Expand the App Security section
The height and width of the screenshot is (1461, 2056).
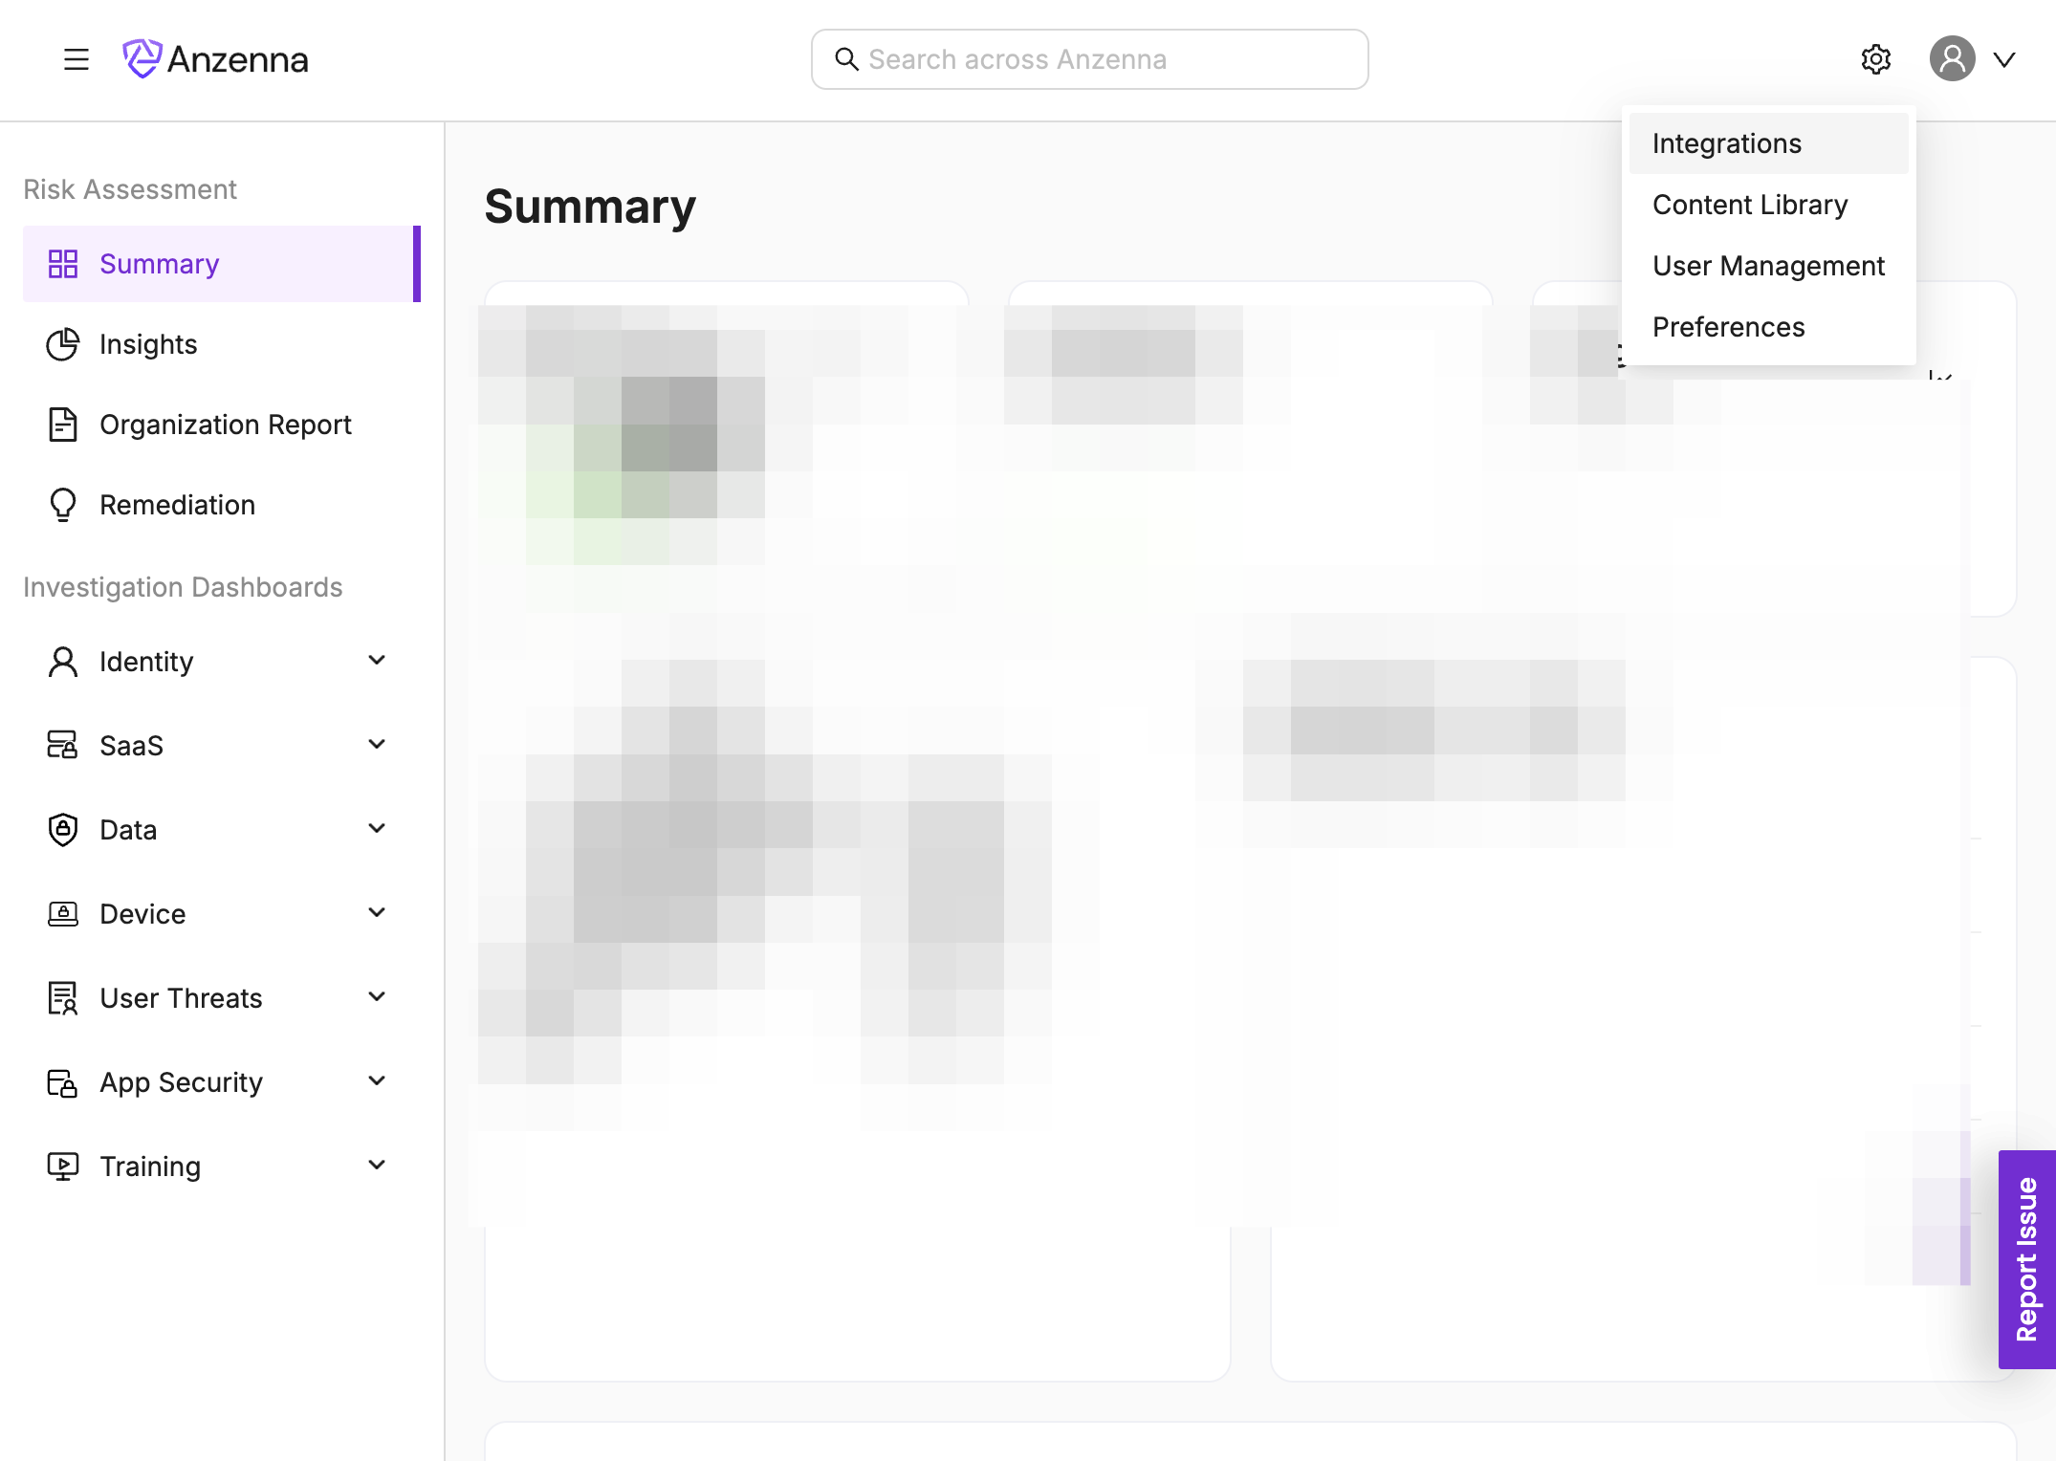pos(377,1081)
